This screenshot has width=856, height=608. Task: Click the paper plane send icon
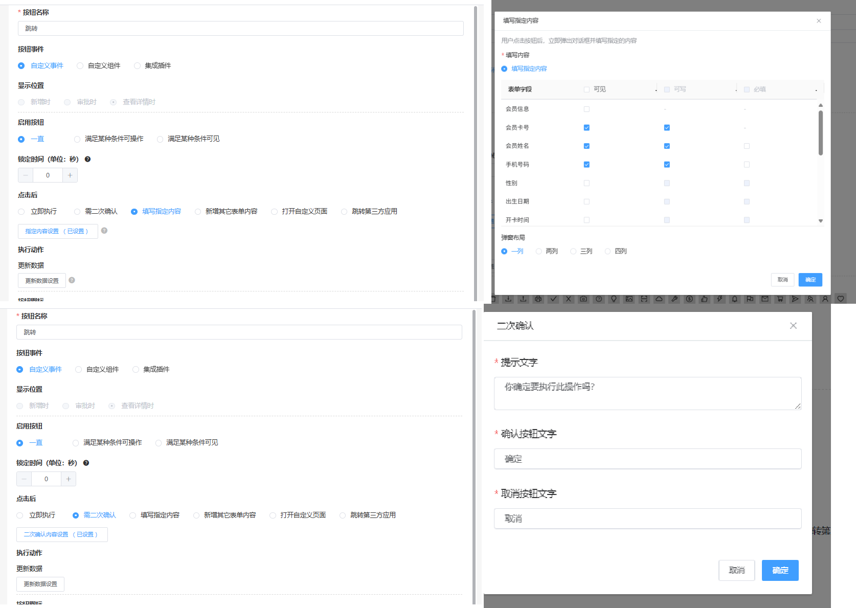pos(795,299)
